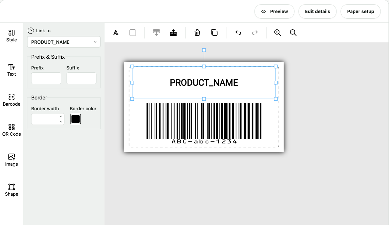Click the Preview button
The height and width of the screenshot is (225, 389).
coord(274,11)
